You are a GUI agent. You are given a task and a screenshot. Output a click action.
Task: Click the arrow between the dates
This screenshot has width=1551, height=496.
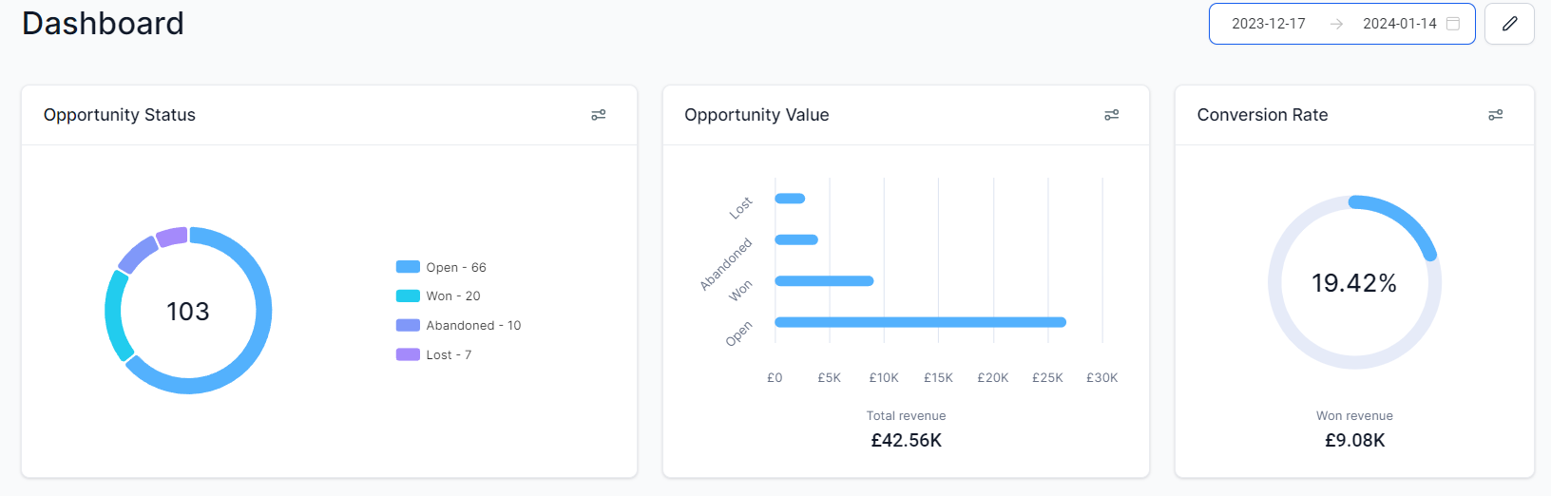click(1336, 24)
